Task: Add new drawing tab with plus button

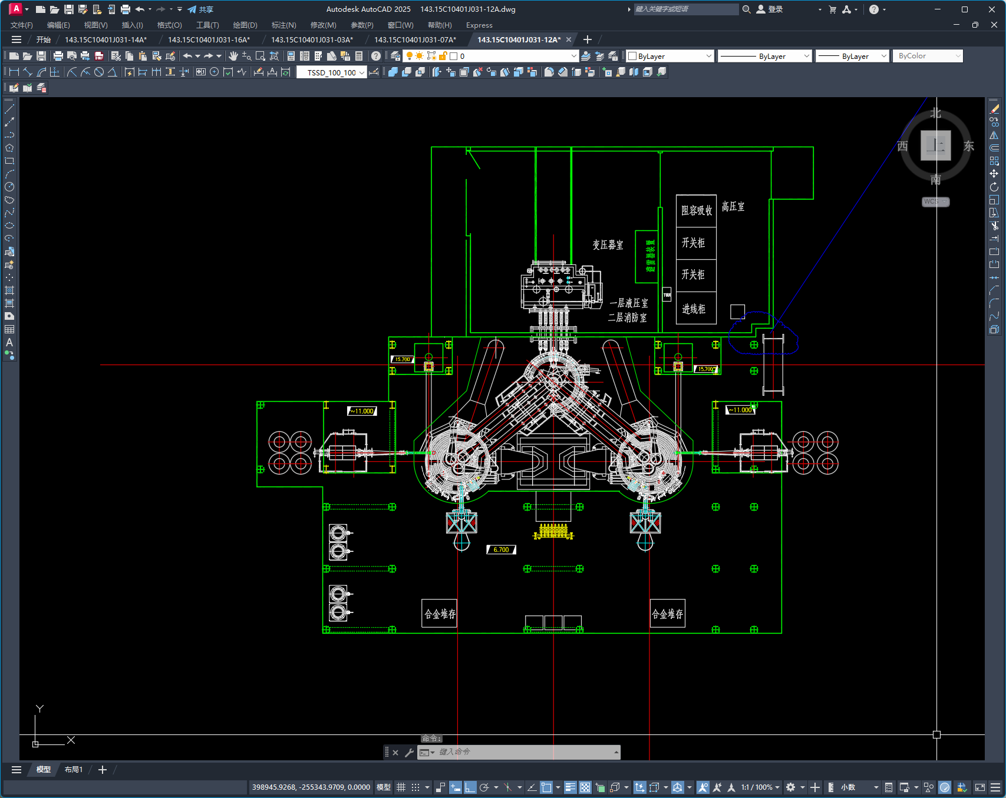Action: click(x=587, y=39)
